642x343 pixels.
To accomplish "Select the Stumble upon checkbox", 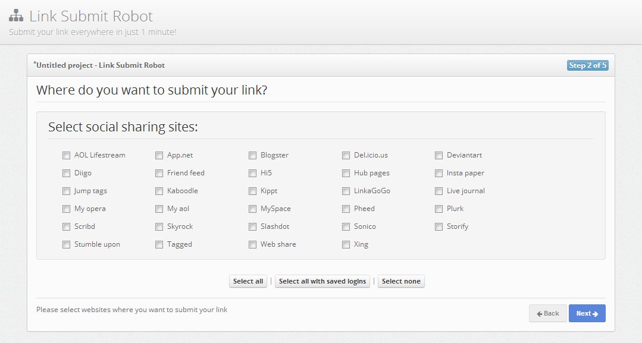I will coord(66,245).
